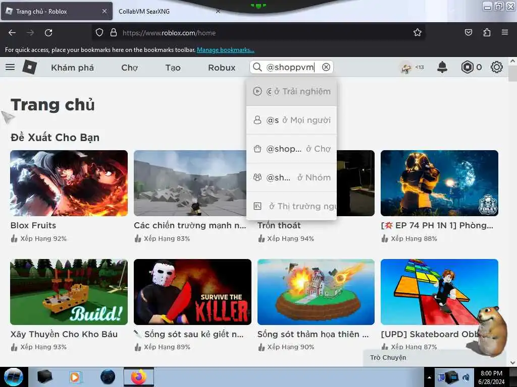
Task: Open the dark globe taskbar icon
Action: pyautogui.click(x=108, y=377)
